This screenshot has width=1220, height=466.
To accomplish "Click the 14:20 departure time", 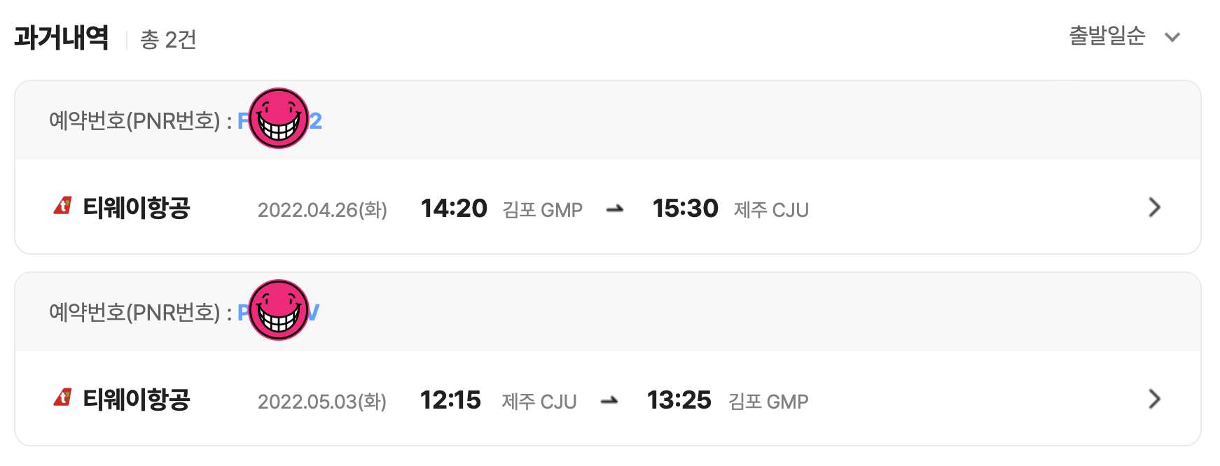I will pos(454,209).
